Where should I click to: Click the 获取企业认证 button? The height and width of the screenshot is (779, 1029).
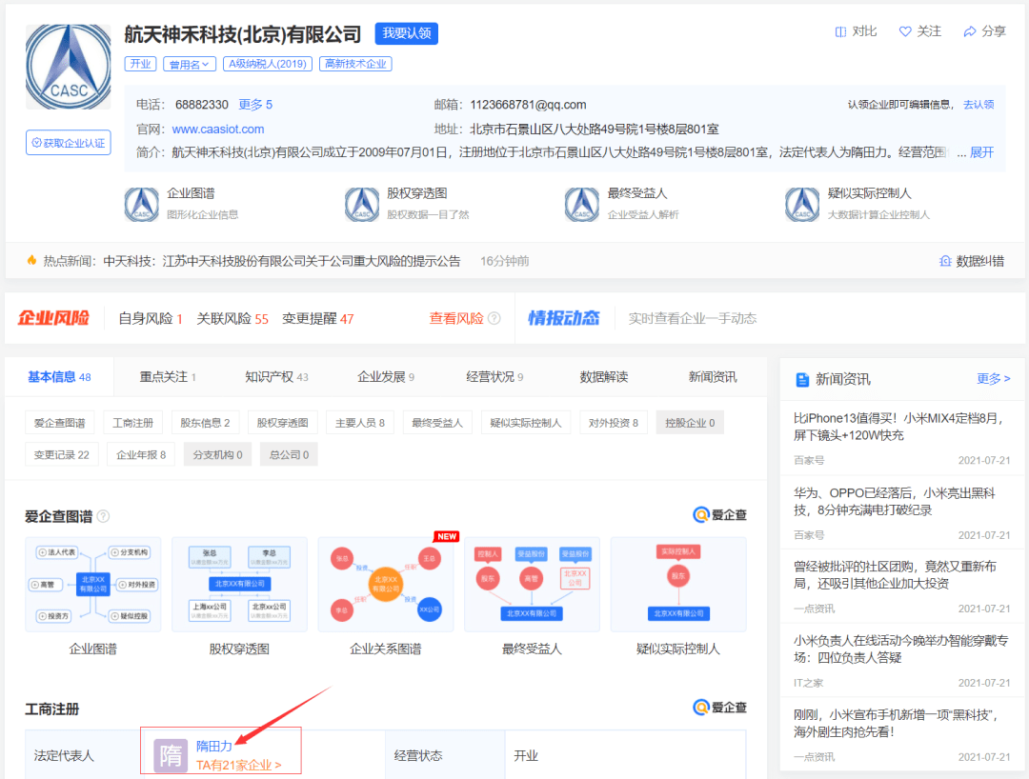69,143
